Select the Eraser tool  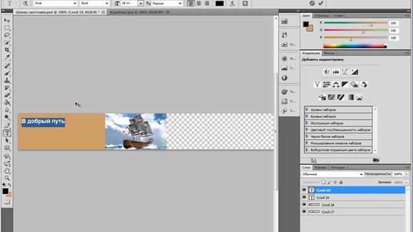click(7, 95)
